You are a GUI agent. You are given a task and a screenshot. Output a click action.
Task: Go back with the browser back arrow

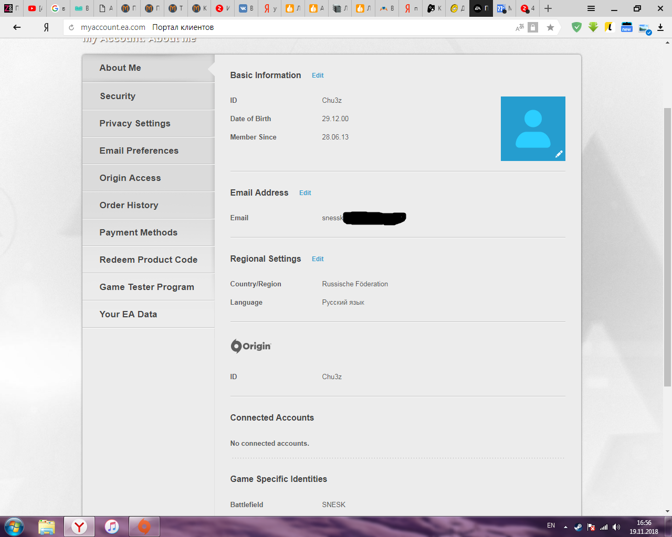click(x=17, y=27)
